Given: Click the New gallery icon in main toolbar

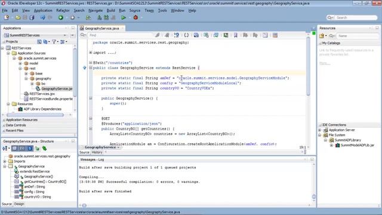Looking at the screenshot, I should pos(7,17).
